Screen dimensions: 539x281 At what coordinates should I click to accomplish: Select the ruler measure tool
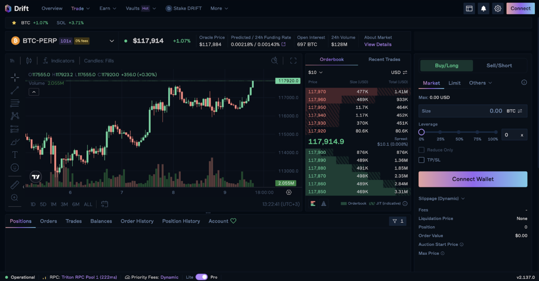[15, 185]
